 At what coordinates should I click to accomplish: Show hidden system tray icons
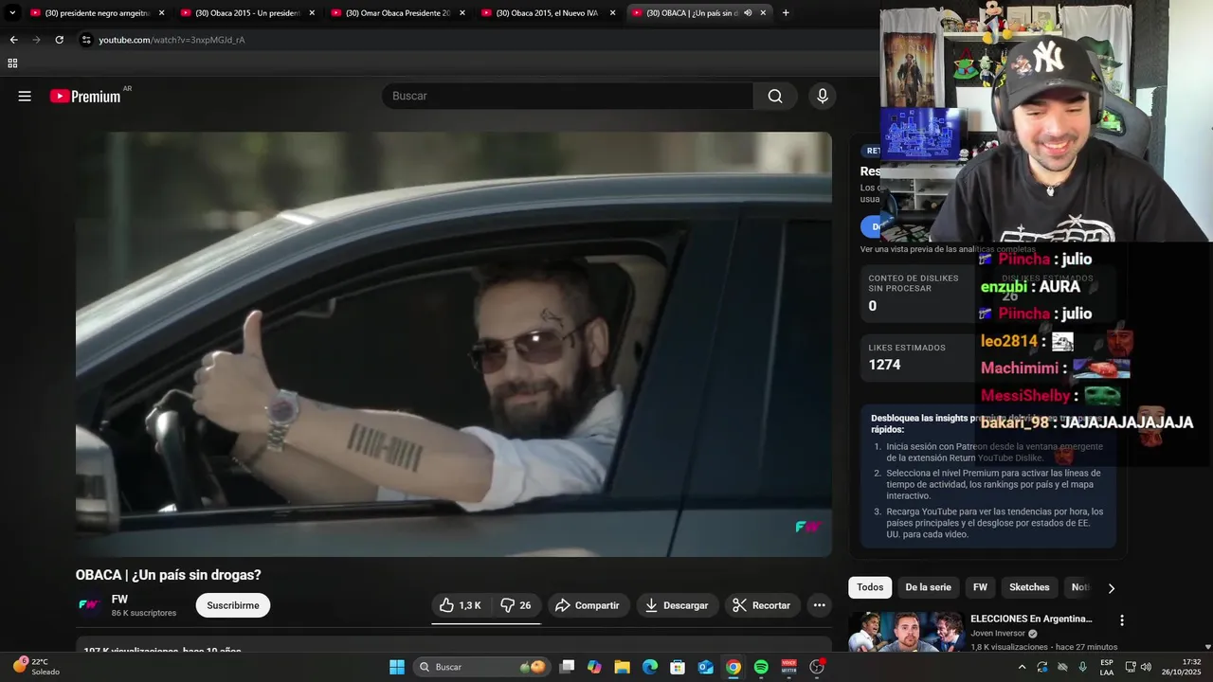pyautogui.click(x=1022, y=667)
